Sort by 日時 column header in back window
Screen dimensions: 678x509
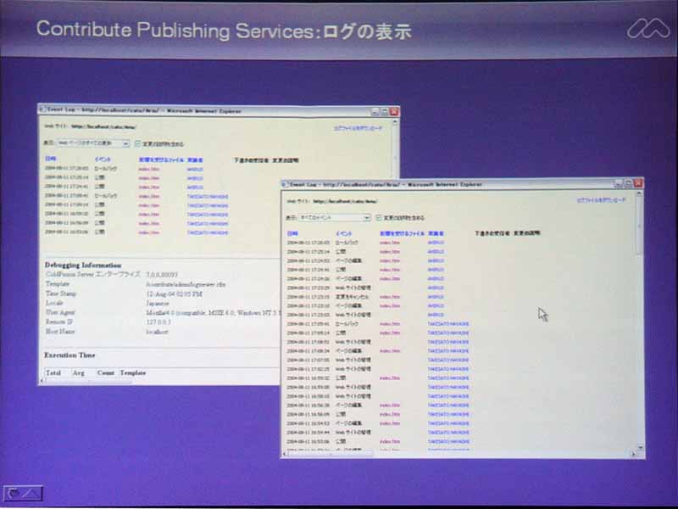point(50,159)
